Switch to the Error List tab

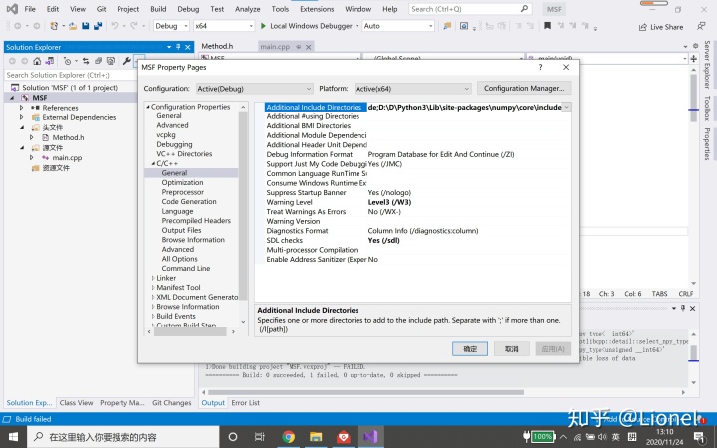245,403
